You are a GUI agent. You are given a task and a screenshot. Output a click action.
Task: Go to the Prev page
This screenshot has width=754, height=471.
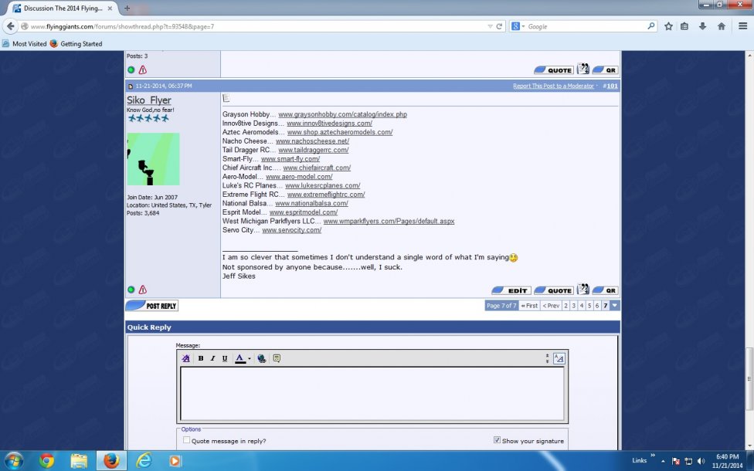coord(551,306)
